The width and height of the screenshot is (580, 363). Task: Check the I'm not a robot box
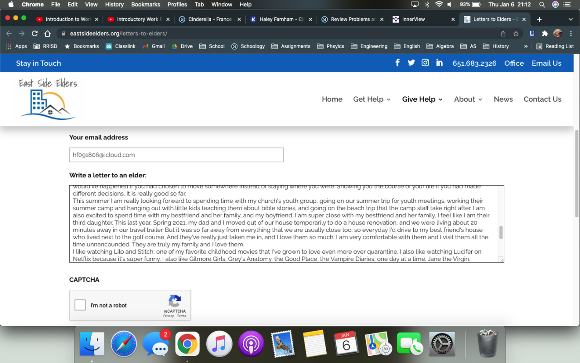pos(80,305)
